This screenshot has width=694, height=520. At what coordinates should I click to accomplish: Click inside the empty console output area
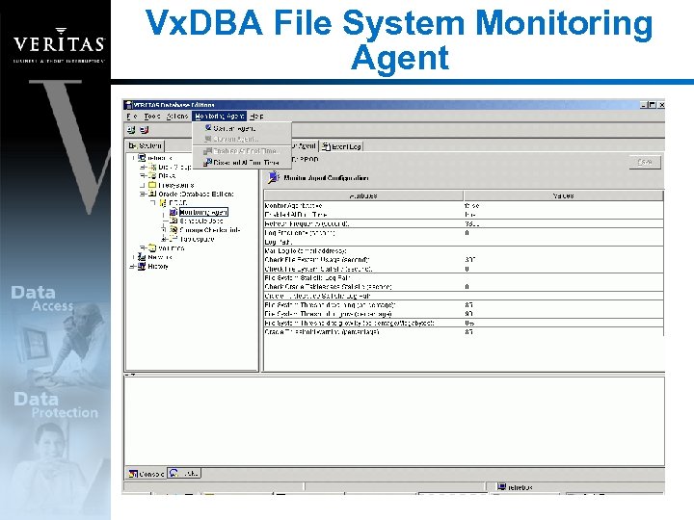coord(394,421)
